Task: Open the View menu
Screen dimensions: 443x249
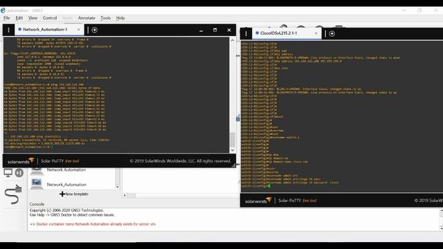Action: click(33, 18)
